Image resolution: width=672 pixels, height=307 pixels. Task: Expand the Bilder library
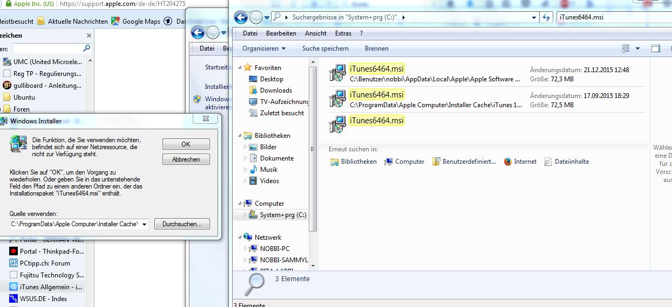[246, 147]
